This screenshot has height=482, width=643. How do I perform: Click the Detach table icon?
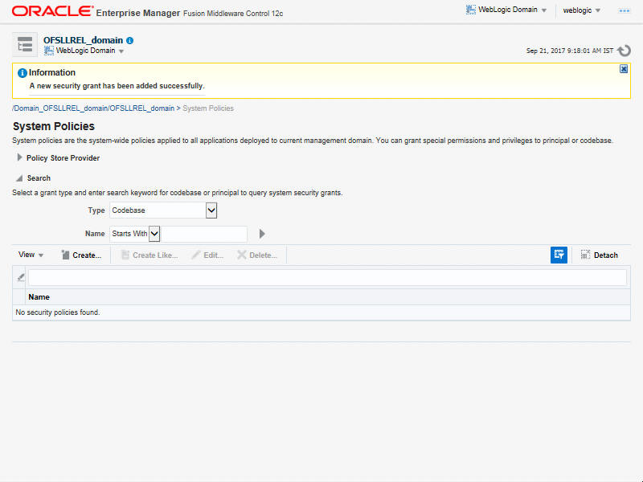point(585,255)
